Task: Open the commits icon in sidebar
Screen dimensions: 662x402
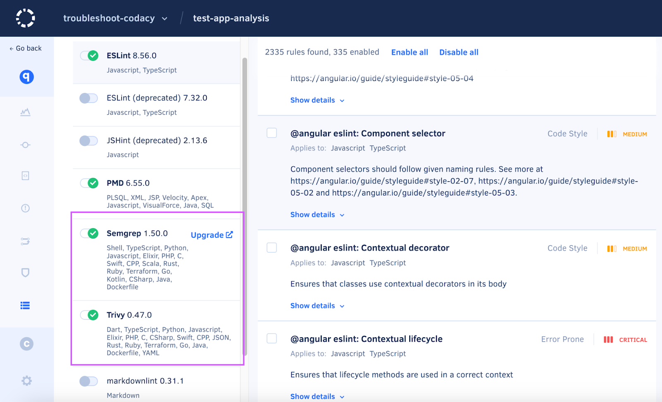Action: [x=25, y=145]
